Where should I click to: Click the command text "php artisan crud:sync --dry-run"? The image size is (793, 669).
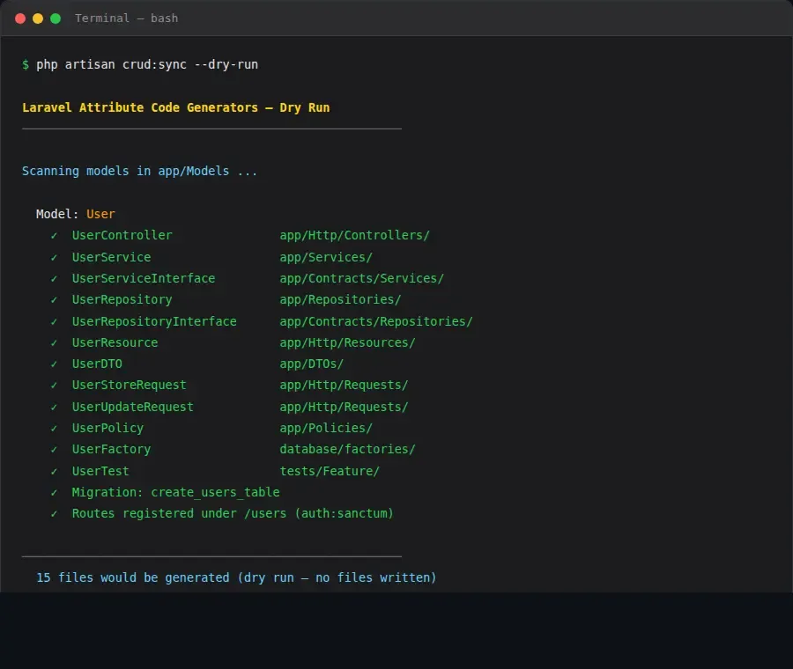click(147, 64)
